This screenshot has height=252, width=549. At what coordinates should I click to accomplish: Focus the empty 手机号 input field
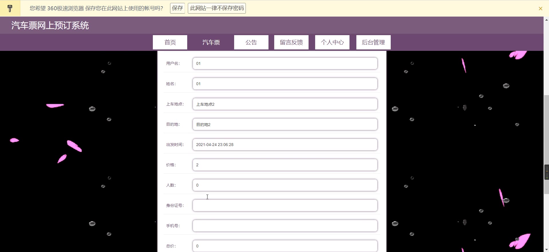click(x=285, y=226)
